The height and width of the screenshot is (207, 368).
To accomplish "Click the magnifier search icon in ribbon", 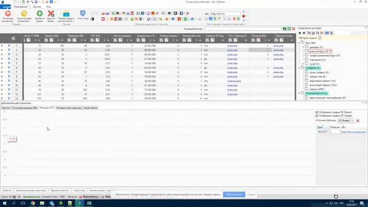I will [x=163, y=13].
